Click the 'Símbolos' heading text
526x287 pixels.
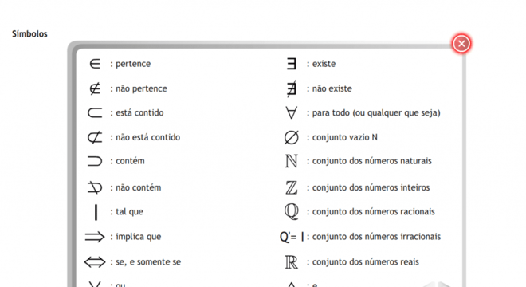pos(29,34)
